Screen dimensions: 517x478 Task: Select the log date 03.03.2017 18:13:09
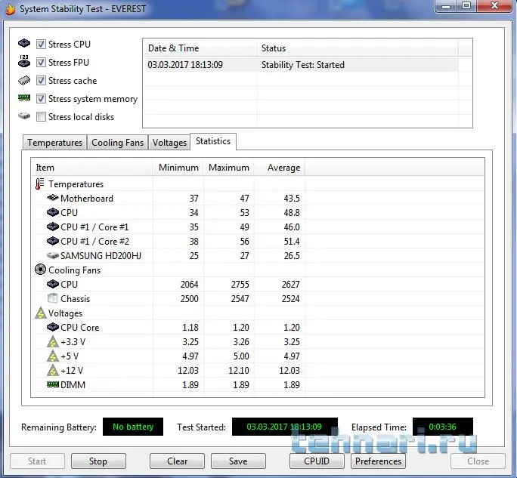point(185,65)
